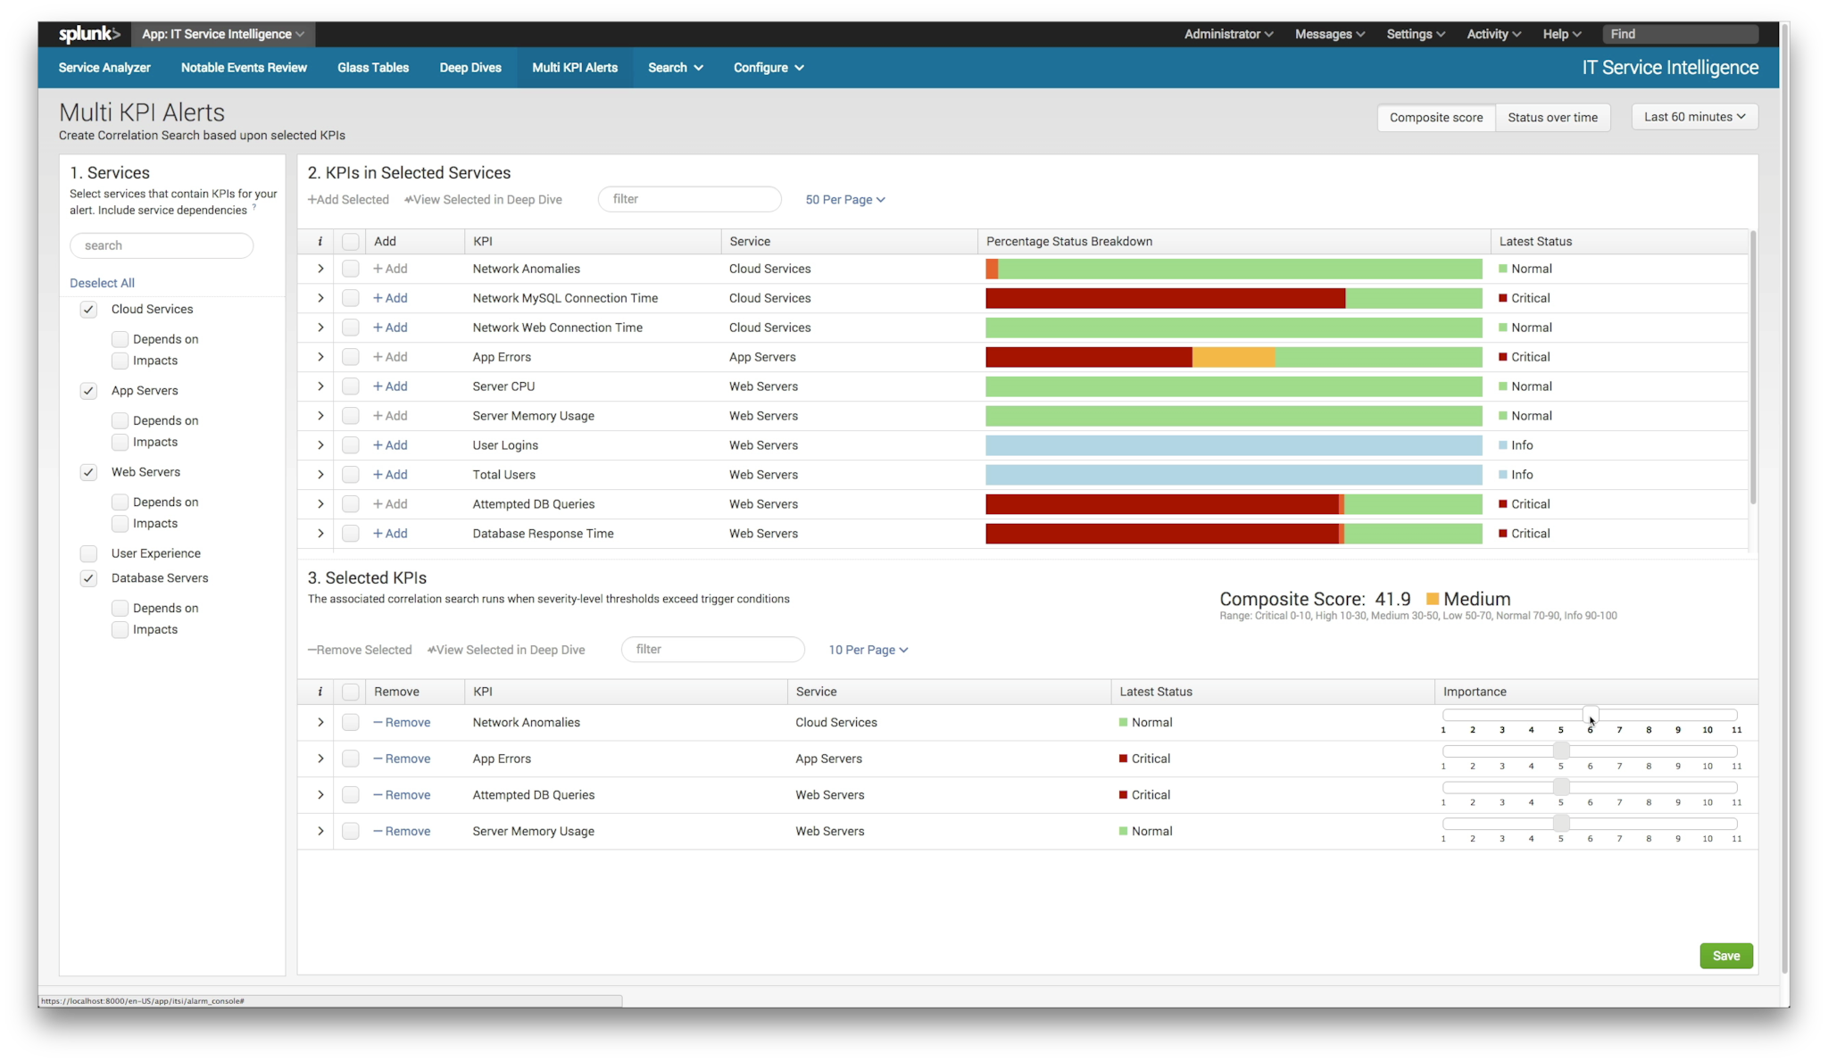Open the Activity menu

[x=1494, y=34]
